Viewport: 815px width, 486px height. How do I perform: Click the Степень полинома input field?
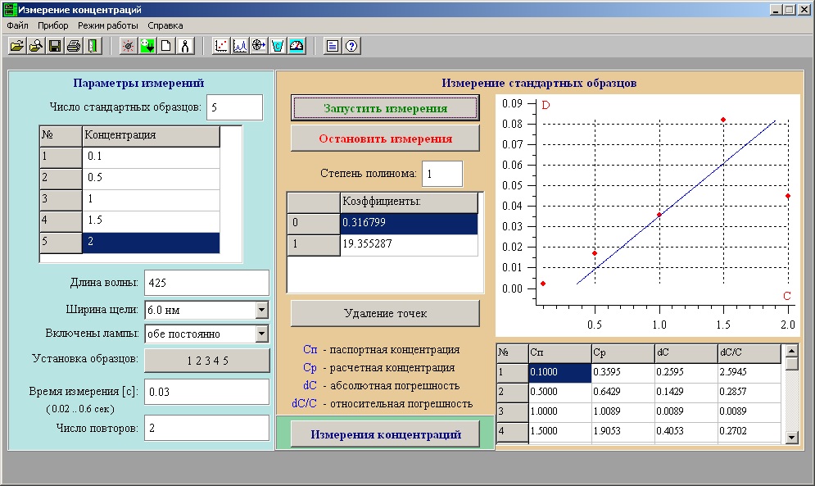pos(442,174)
